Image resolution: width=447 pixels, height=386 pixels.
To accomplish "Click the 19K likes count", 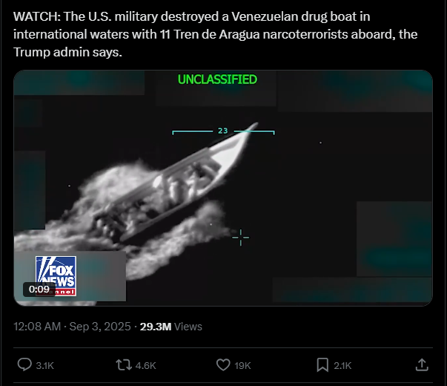I will click(x=242, y=365).
